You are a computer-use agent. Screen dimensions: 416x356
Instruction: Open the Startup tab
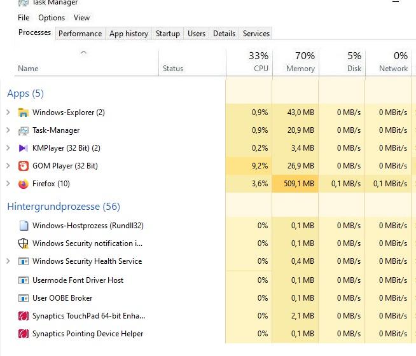[168, 34]
